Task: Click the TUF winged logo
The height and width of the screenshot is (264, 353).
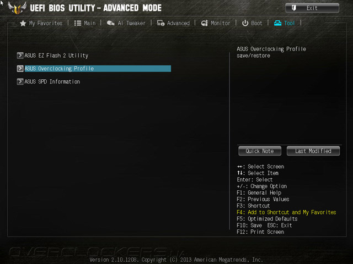Action: coord(17,8)
